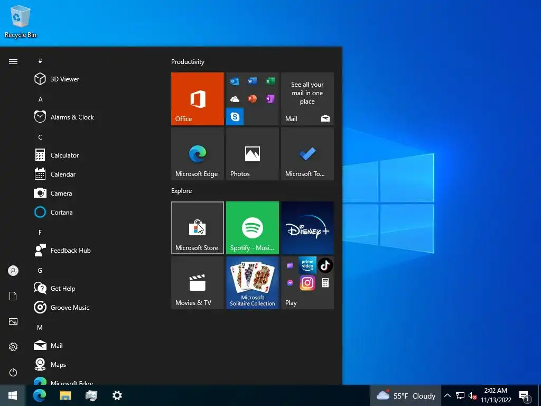541x406 pixels.
Task: Open the Action Center notifications
Action: click(x=525, y=396)
